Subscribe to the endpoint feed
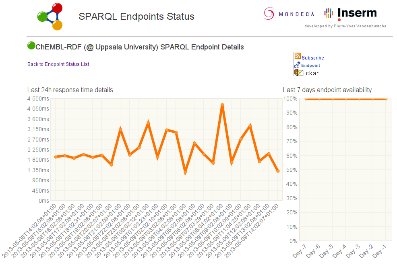This screenshot has height=265, width=397. click(313, 58)
